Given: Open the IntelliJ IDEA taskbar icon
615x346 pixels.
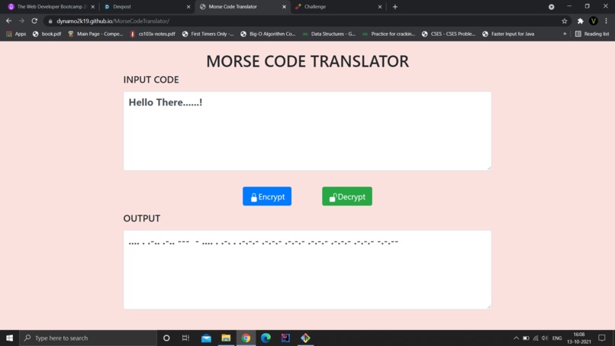Looking at the screenshot, I should (285, 338).
